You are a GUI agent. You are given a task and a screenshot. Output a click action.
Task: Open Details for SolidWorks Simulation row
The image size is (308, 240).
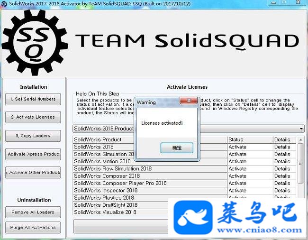tap(284, 154)
